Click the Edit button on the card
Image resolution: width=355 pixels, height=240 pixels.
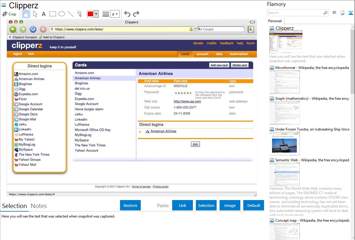195,144
